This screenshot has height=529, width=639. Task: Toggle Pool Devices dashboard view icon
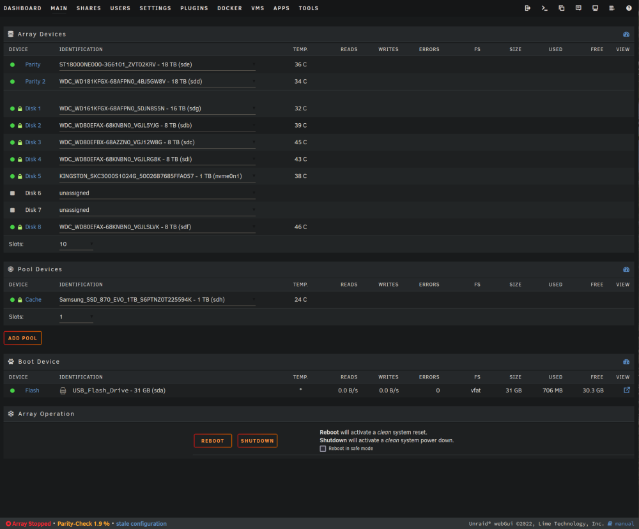coord(626,269)
